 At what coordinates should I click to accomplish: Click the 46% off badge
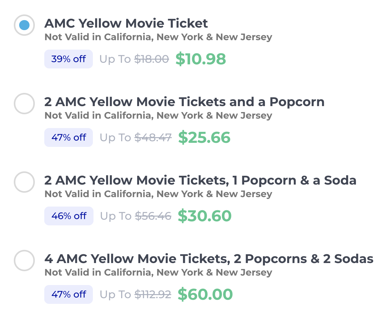[69, 216]
